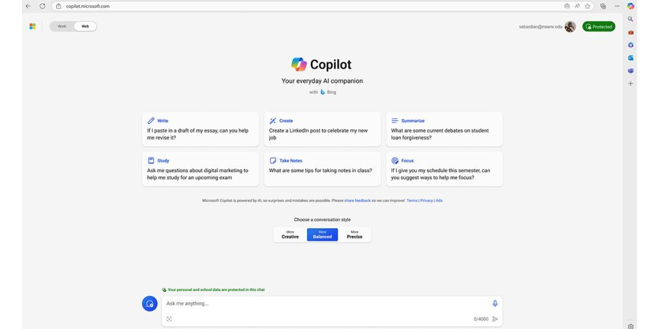Click the sidebar search magnifier icon
659x329 pixels.
631,19
